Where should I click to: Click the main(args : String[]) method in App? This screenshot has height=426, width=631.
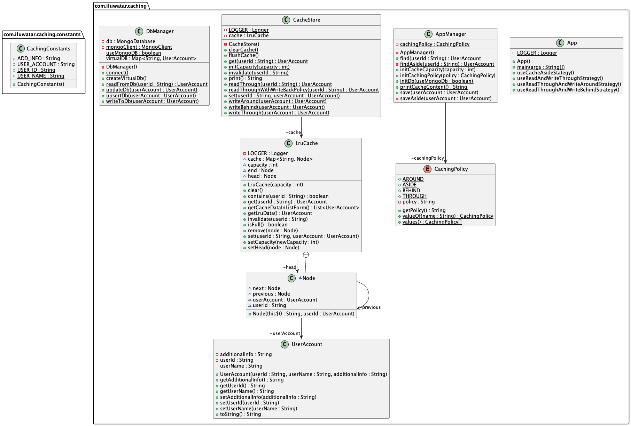[540, 67]
